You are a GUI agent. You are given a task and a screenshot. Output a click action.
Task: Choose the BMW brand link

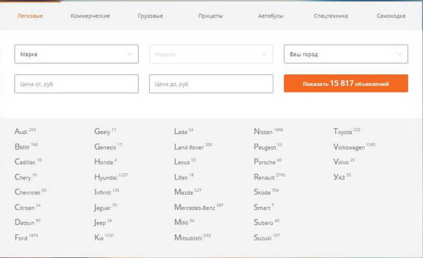[x=22, y=147]
